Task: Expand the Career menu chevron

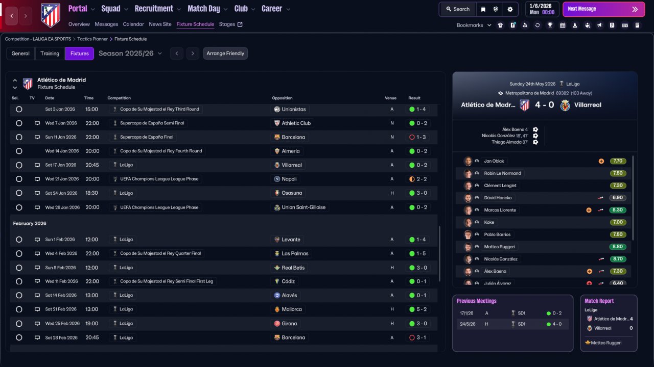Action: click(288, 9)
